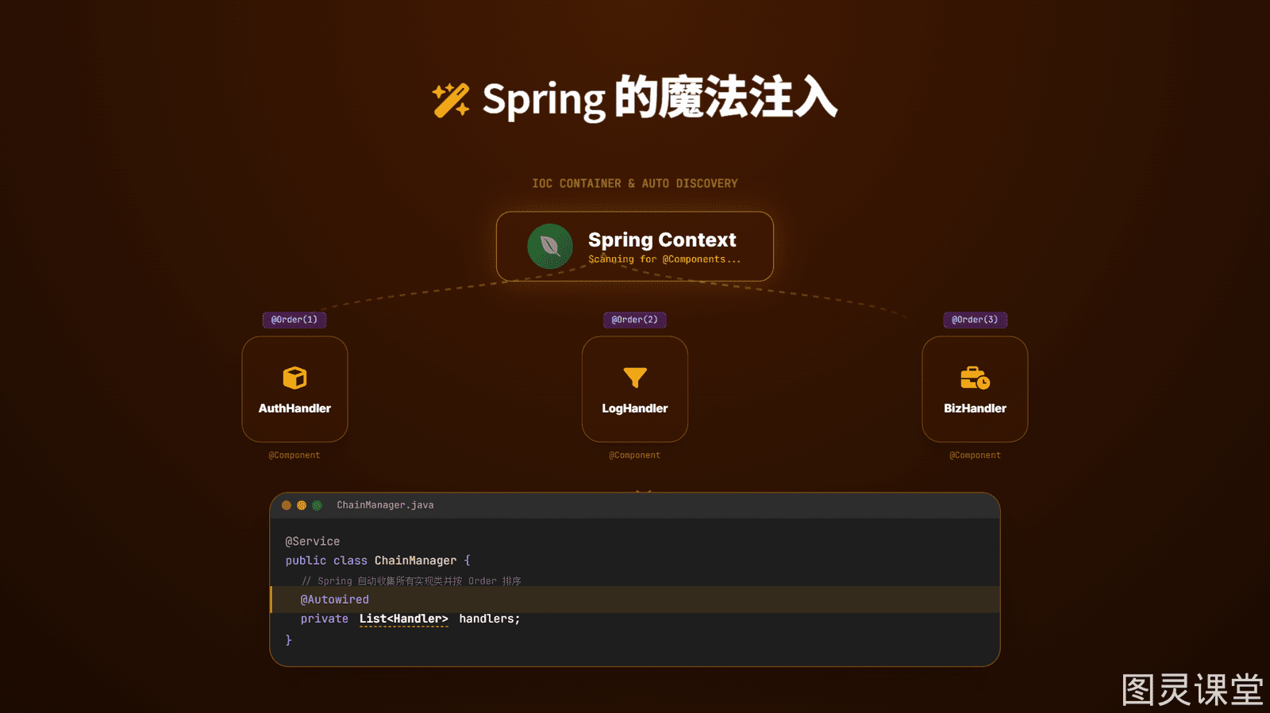Click the closing brace of ChainManager
Screen dimensions: 1270x713
pyautogui.click(x=288, y=640)
